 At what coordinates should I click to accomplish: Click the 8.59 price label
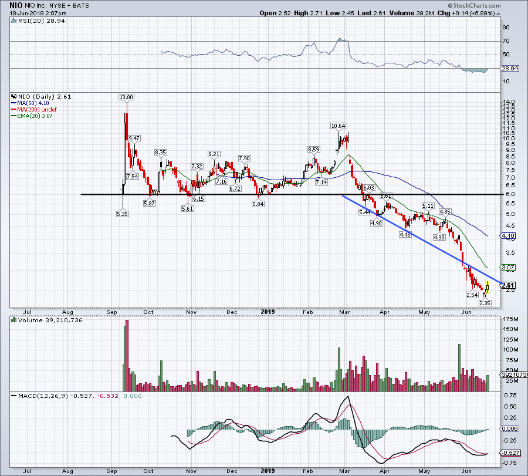313,150
